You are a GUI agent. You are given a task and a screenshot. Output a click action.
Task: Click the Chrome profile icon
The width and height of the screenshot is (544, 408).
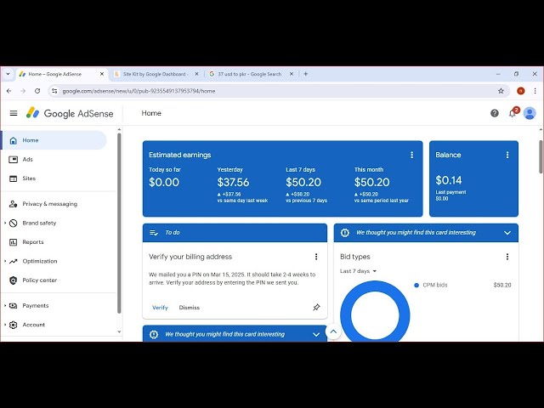(x=520, y=91)
